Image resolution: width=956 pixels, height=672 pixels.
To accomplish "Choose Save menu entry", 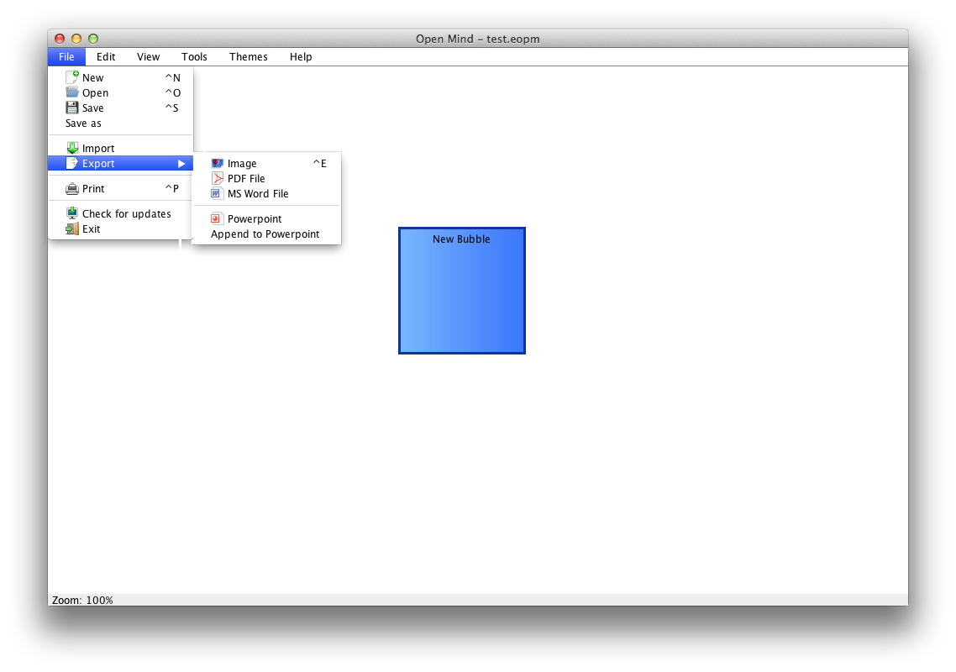I will coord(120,108).
